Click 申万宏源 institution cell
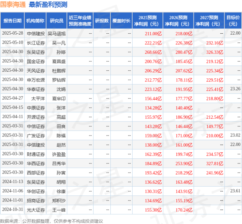242x224 pixels. pos(36,80)
